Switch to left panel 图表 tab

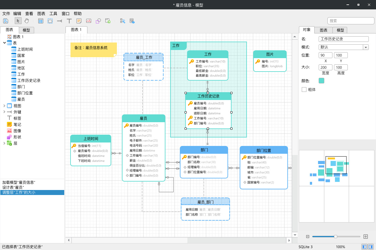(9, 30)
